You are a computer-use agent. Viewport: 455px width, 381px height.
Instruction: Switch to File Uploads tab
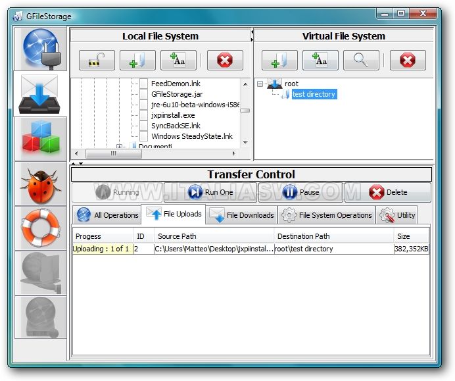tap(173, 214)
